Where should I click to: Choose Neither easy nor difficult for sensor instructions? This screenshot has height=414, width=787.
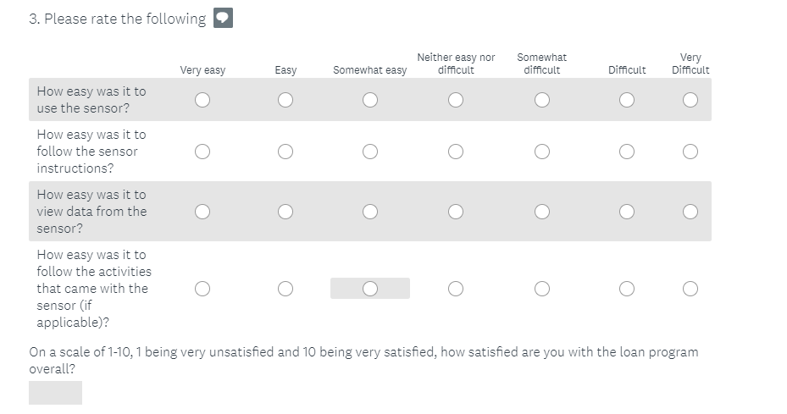tap(456, 152)
